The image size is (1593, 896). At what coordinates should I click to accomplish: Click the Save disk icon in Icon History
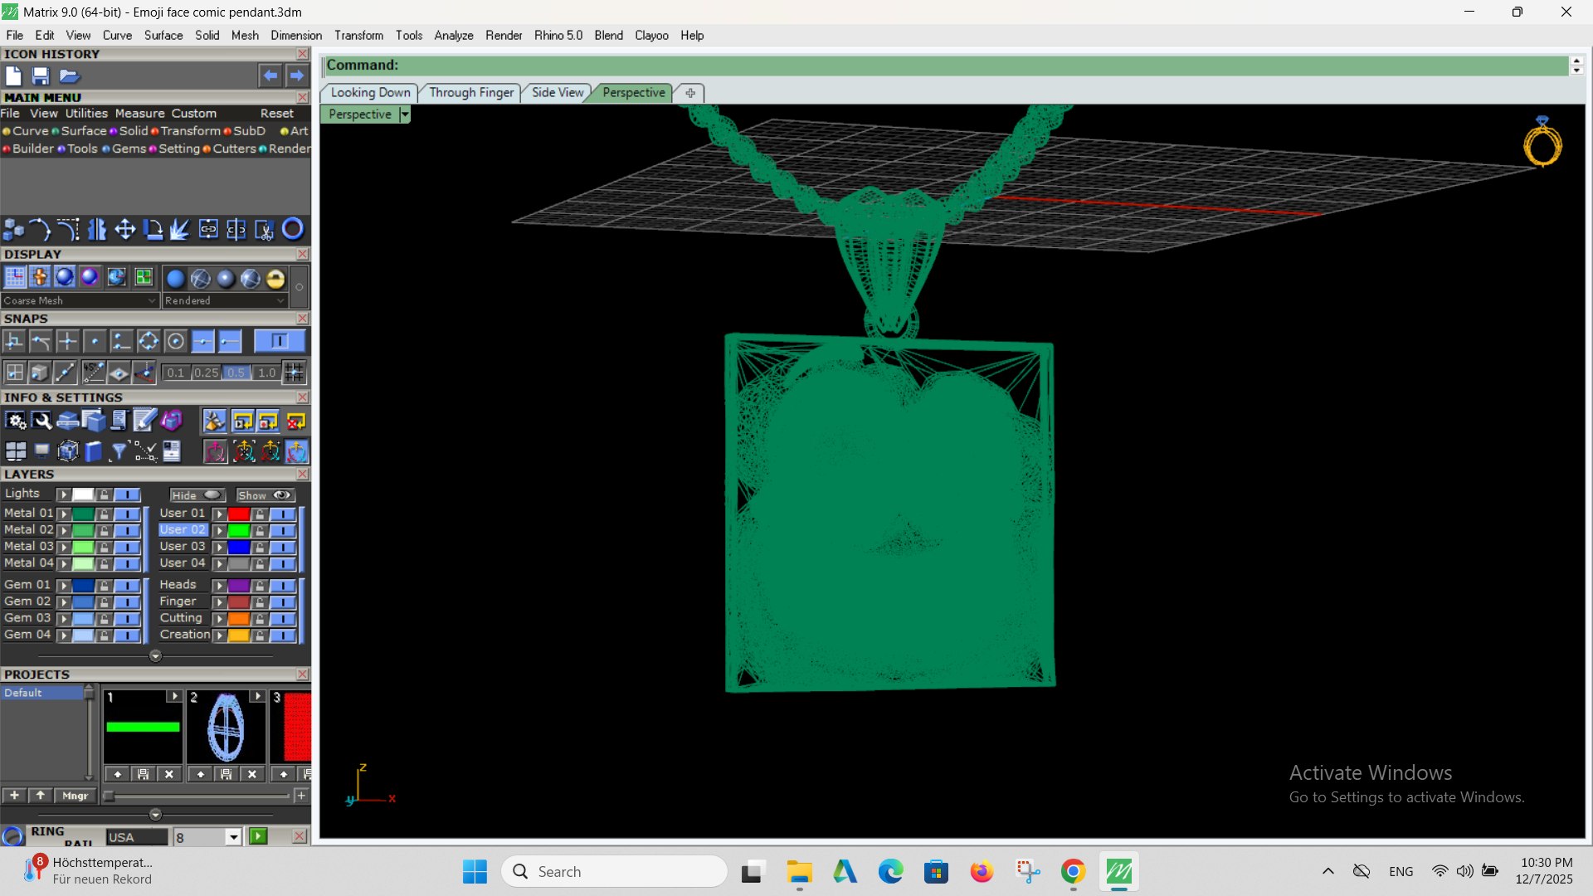tap(41, 75)
